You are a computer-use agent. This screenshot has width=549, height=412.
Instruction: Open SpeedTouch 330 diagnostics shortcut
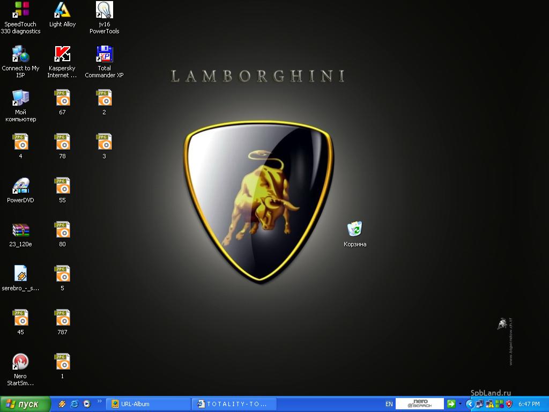tap(20, 18)
